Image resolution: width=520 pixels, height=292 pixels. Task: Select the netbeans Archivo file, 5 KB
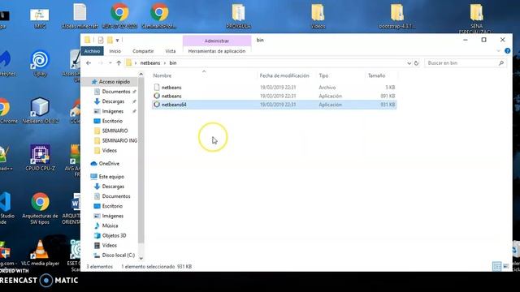tap(274, 88)
